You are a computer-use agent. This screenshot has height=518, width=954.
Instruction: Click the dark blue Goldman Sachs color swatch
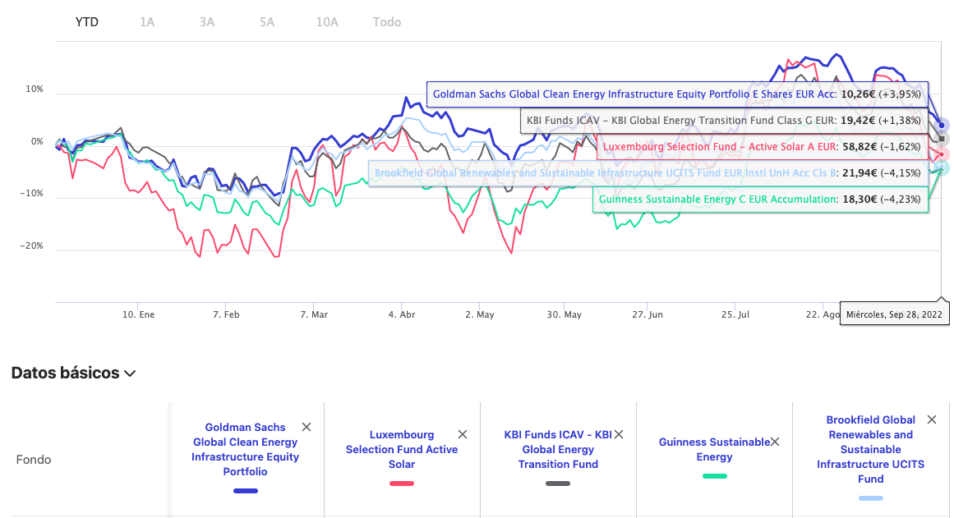(x=246, y=491)
